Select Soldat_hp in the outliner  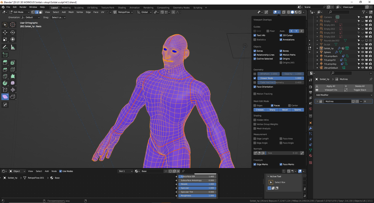[x=329, y=48]
